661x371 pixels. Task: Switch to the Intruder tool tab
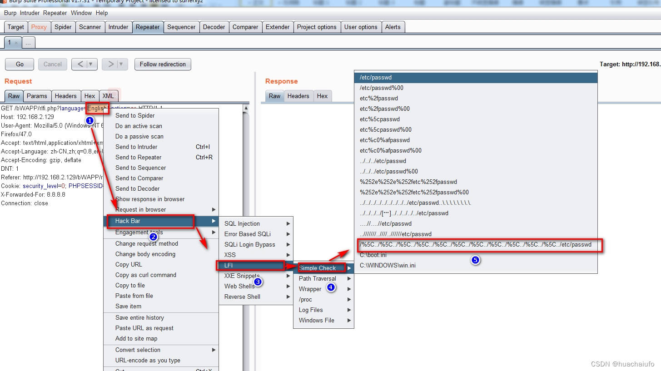pos(118,27)
